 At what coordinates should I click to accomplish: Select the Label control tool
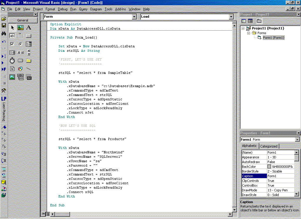[29, 28]
